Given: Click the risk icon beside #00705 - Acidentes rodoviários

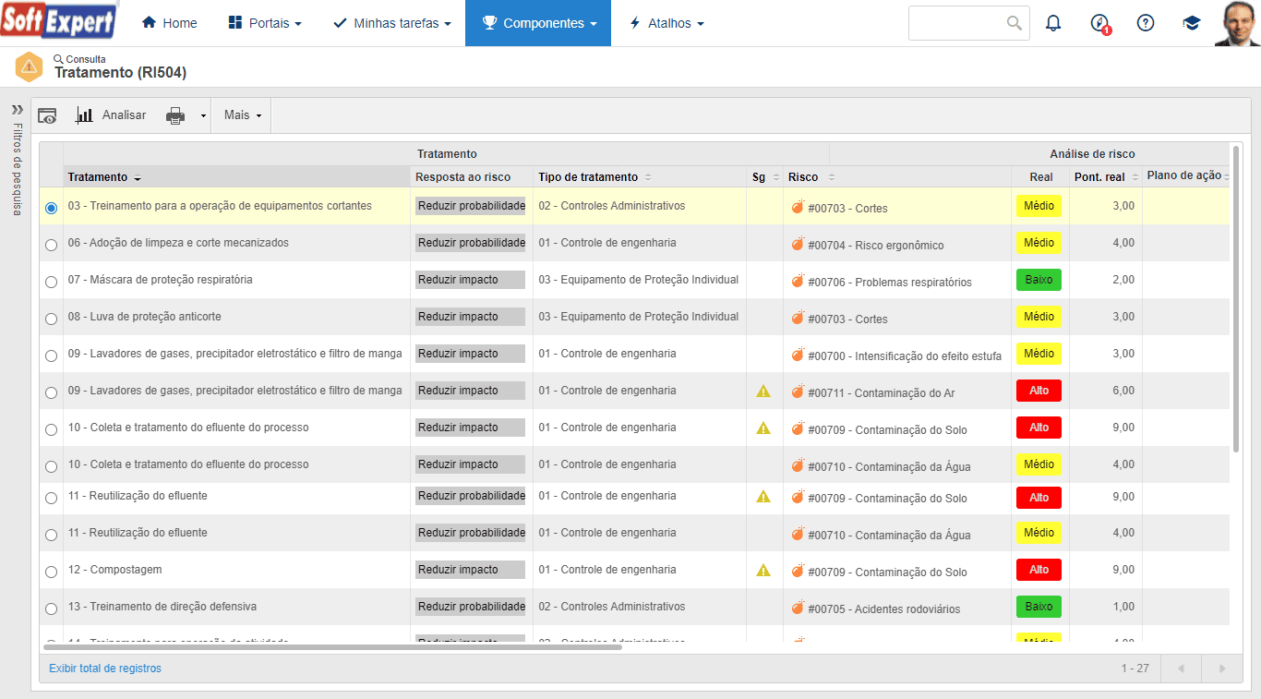Looking at the screenshot, I should tap(798, 608).
